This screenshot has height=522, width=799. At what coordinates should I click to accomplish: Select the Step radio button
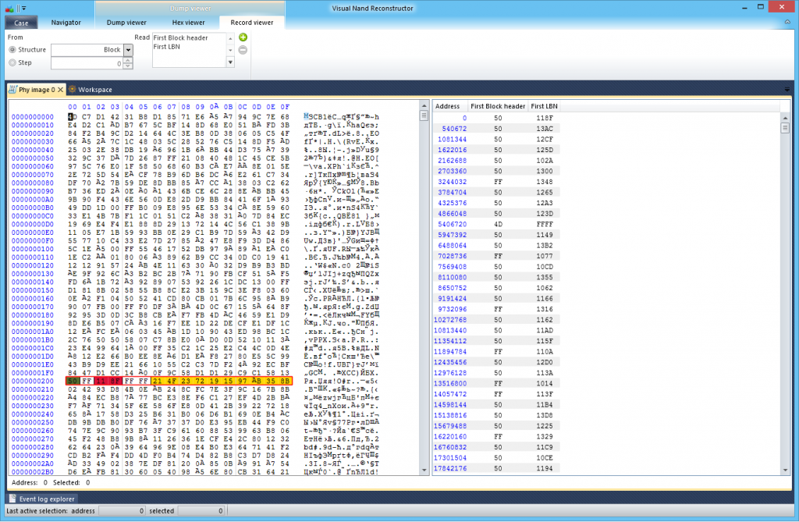pos(12,62)
